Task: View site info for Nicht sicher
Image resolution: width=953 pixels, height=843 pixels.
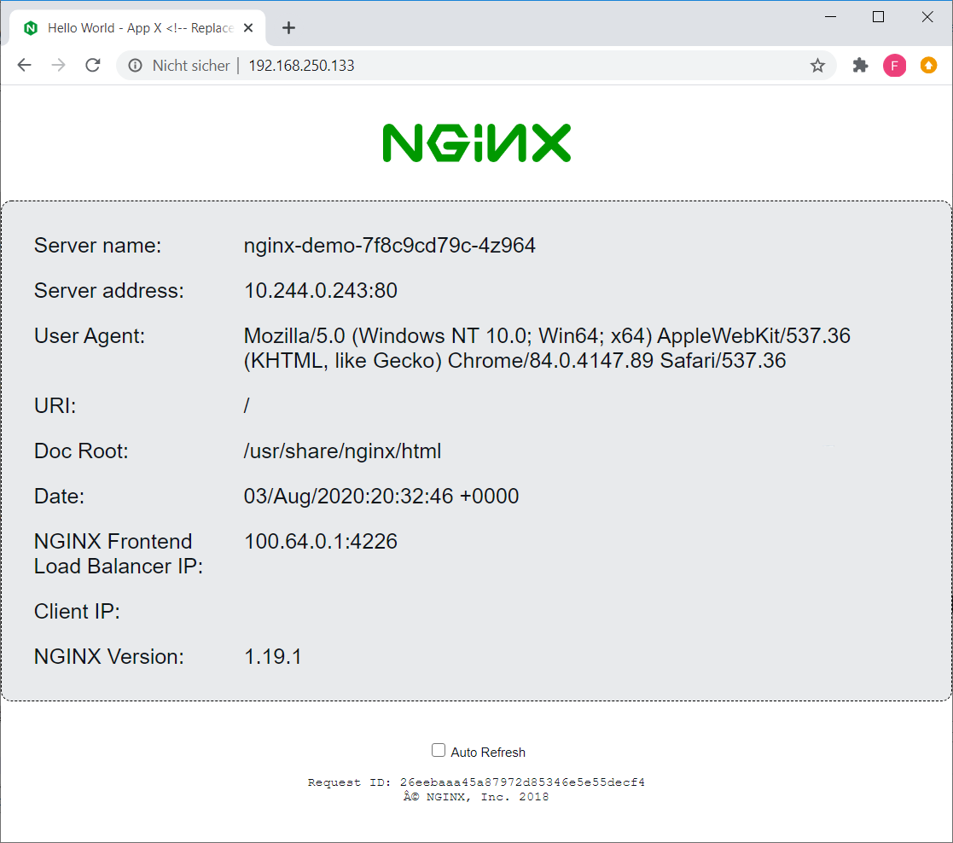Action: tap(135, 65)
